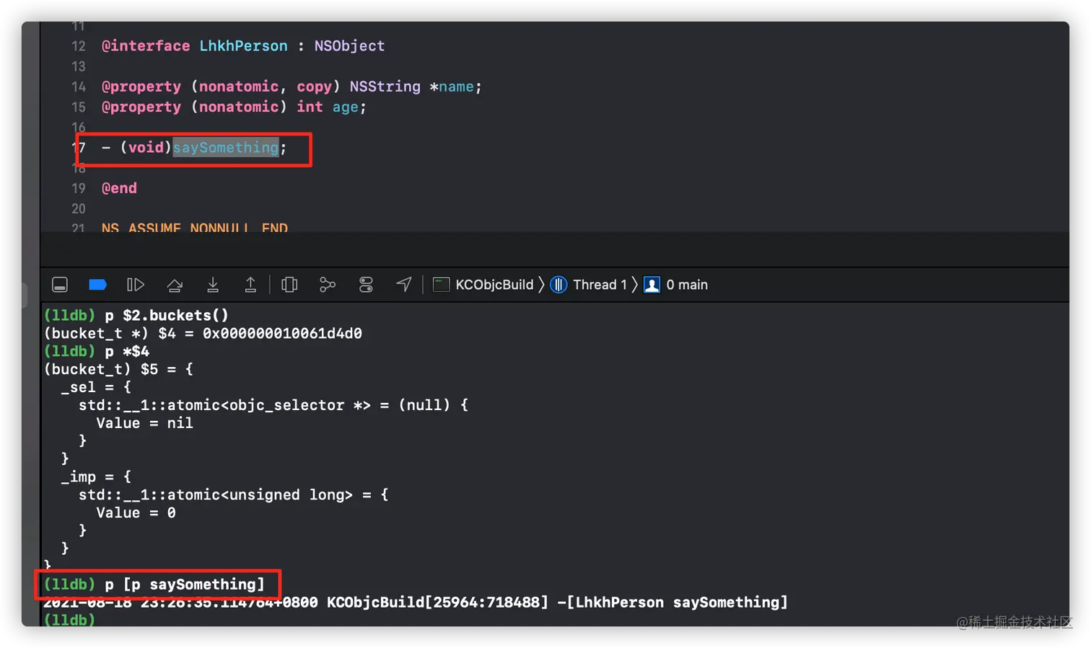Viewport: 1091px width, 648px height.
Task: Click the 'p $2.buckets()' console command
Action: pos(167,316)
